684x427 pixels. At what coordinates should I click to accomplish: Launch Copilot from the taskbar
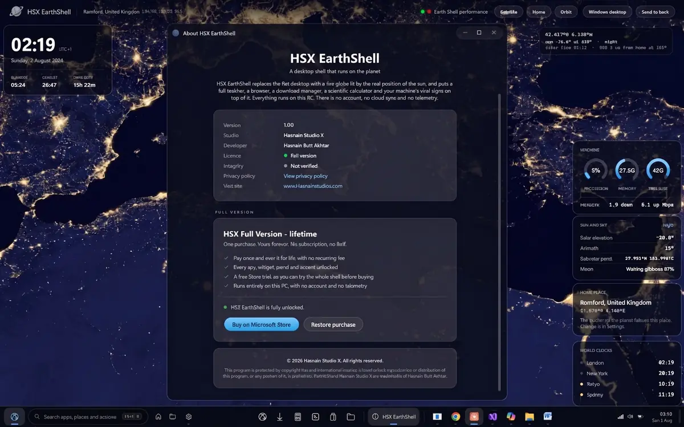511,417
